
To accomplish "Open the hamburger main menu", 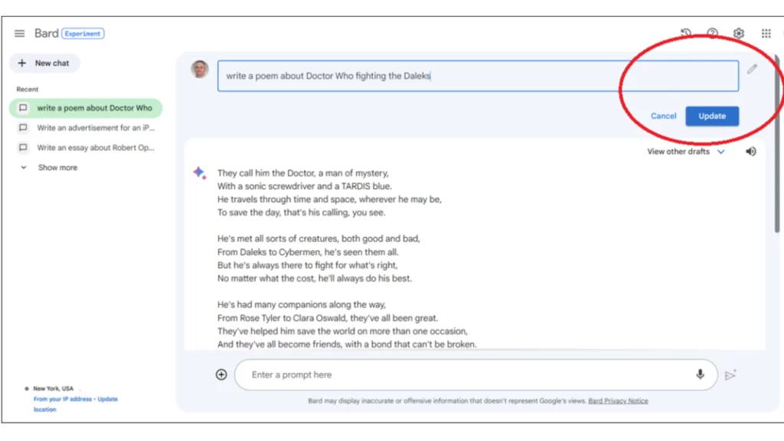I will tap(19, 34).
